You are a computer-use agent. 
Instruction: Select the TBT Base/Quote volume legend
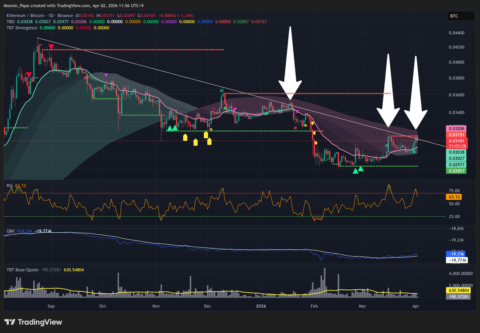pos(22,270)
